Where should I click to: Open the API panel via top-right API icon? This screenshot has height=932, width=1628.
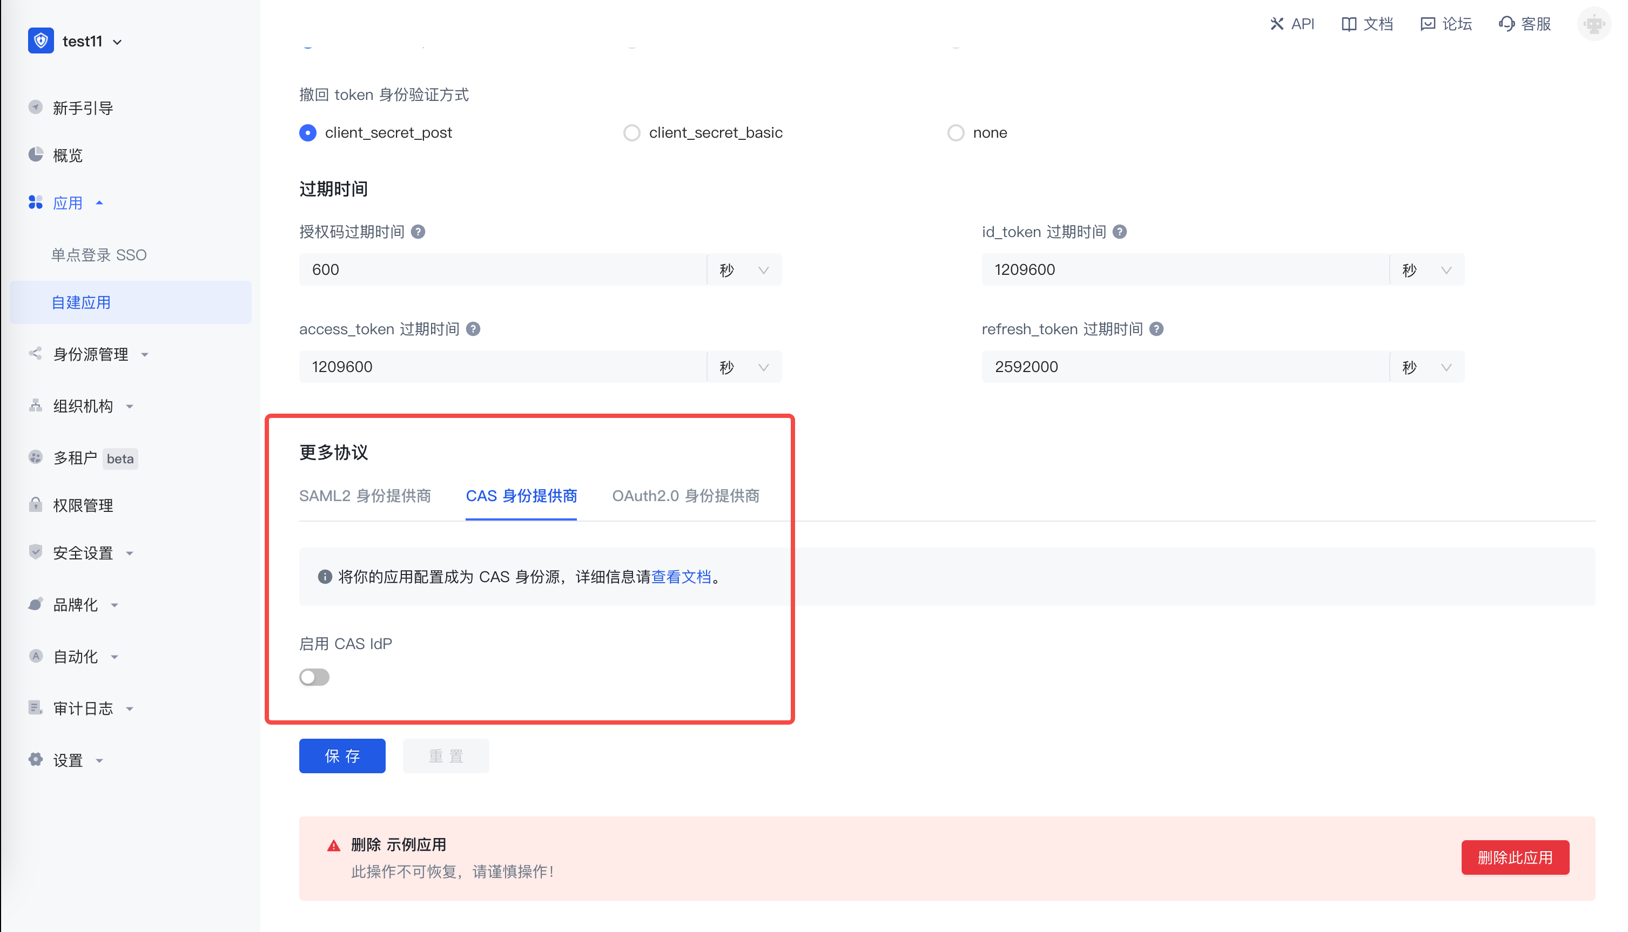(x=1292, y=24)
